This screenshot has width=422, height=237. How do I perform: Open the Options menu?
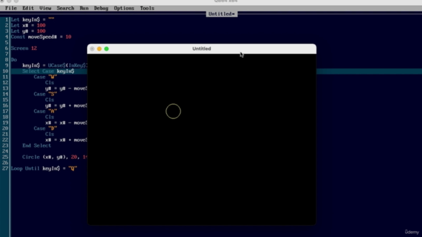pos(124,8)
